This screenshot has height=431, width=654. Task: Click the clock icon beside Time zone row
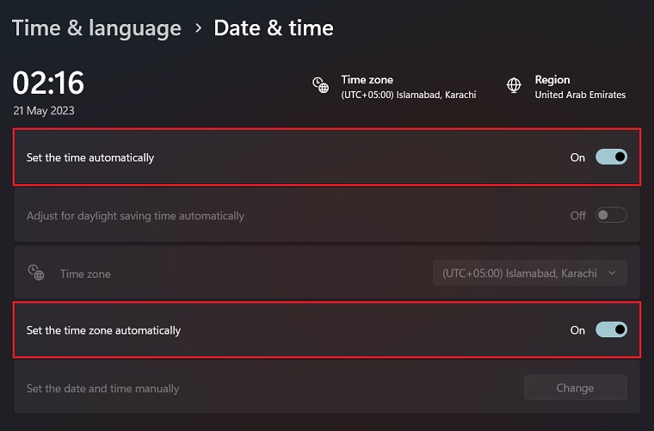click(x=35, y=273)
